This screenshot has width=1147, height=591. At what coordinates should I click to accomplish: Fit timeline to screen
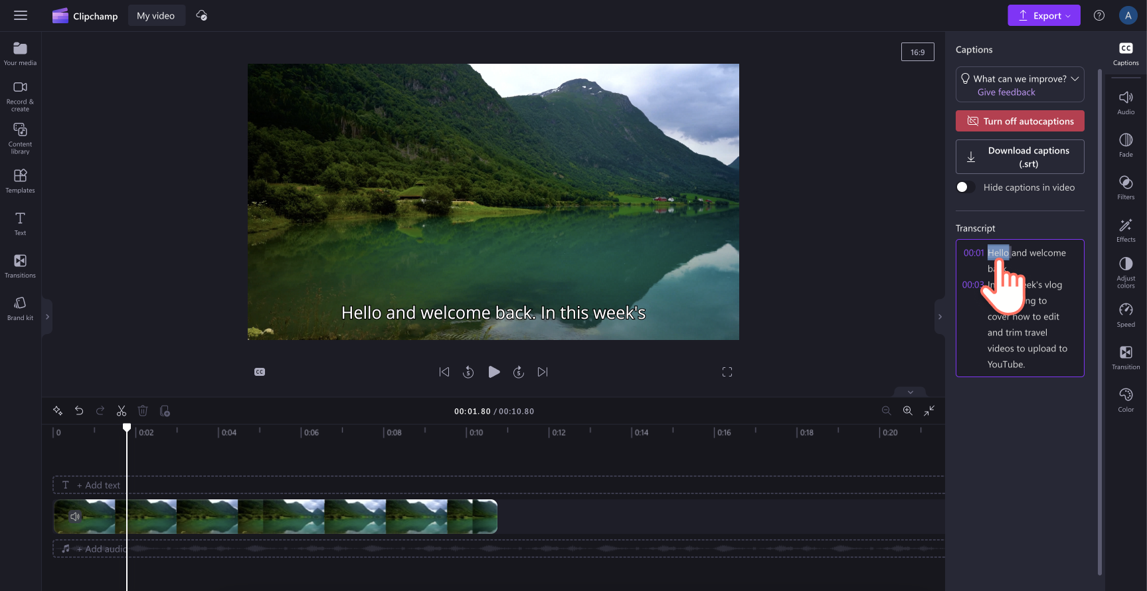[x=929, y=411]
